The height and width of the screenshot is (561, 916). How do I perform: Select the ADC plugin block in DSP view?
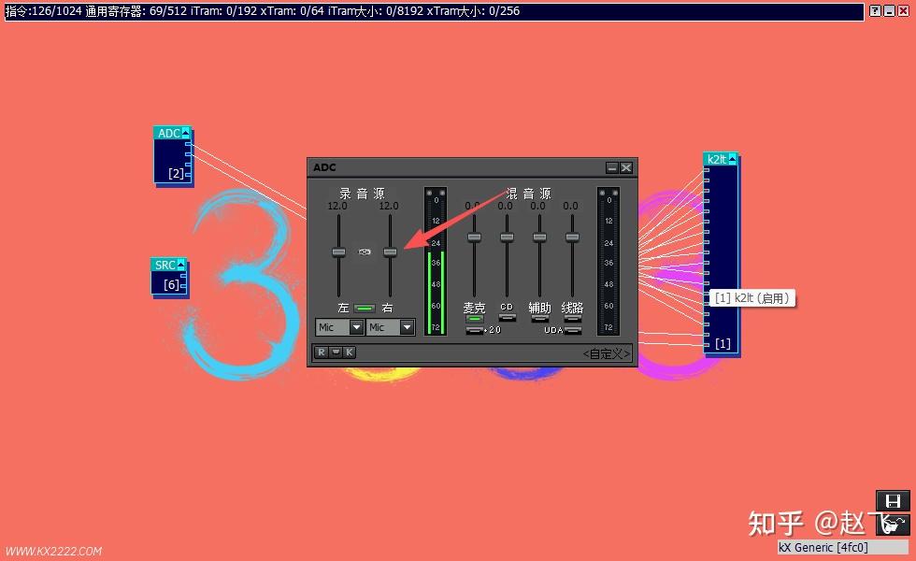[x=172, y=155]
